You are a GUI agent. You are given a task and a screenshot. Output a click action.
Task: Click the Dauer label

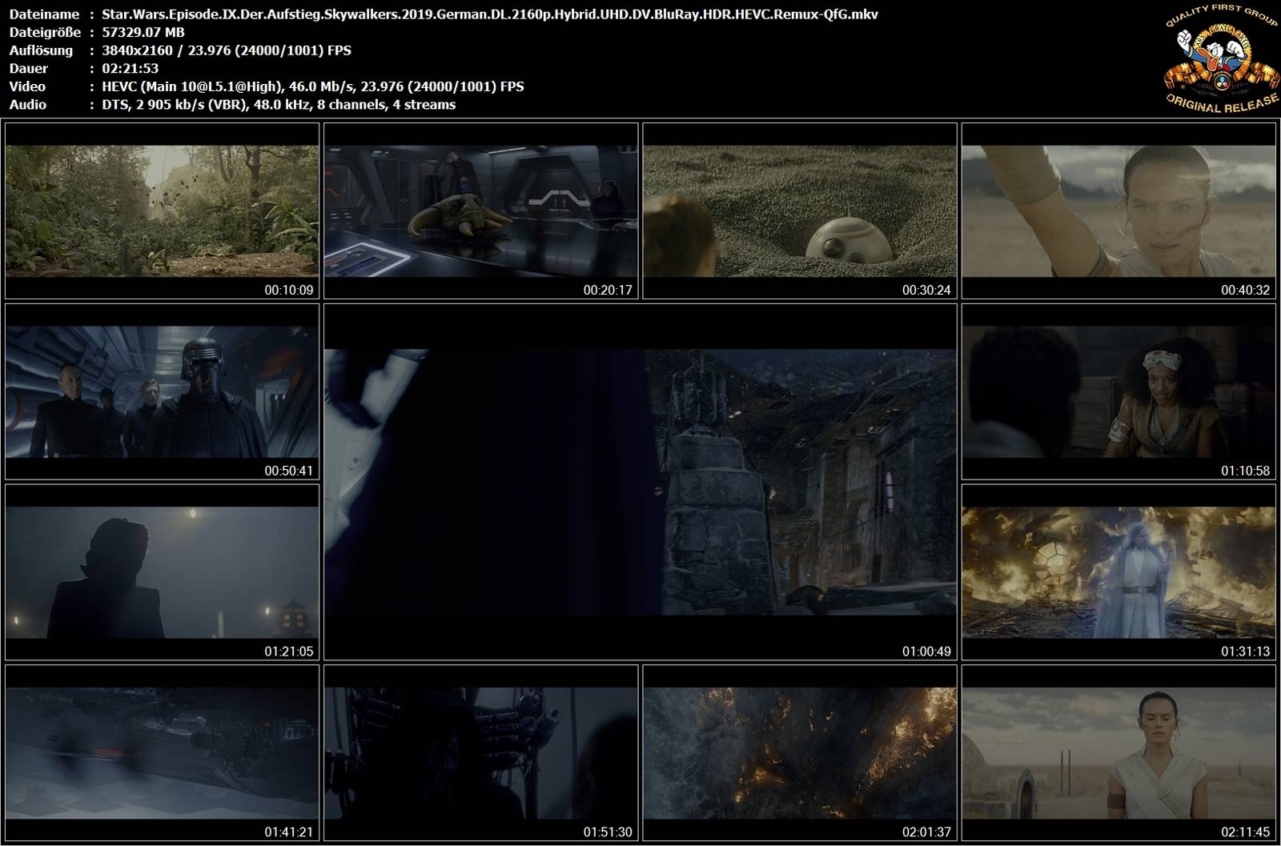28,68
